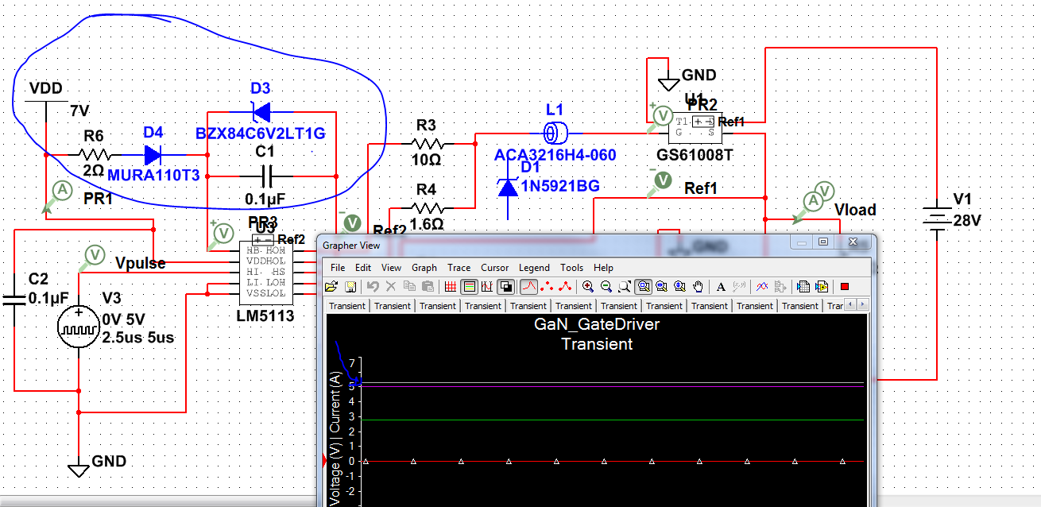The height and width of the screenshot is (507, 1041).
Task: Toggle the legend display button
Action: coord(469,286)
